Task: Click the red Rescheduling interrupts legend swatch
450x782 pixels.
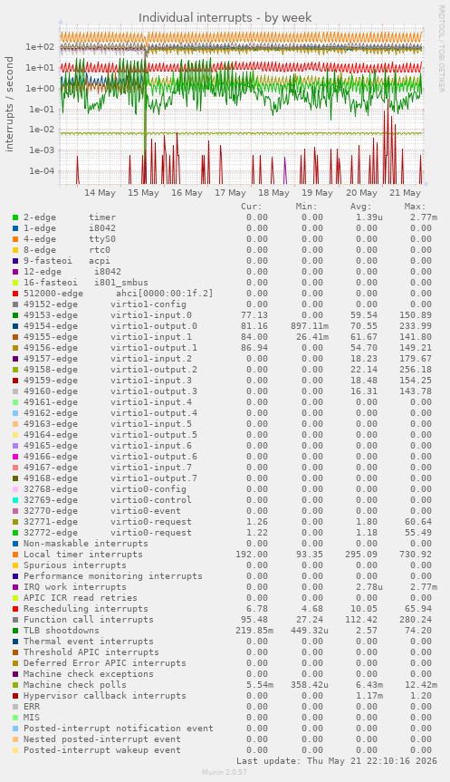Action: tap(15, 609)
